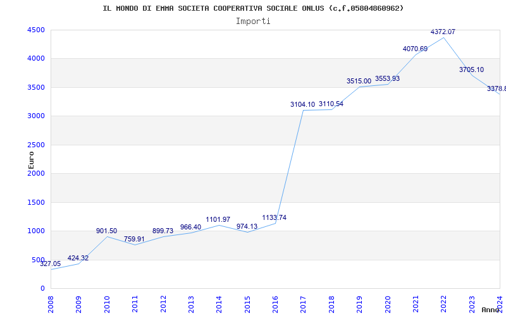Click the 1133.74 data label
Viewport: 506px width, 316px height.
pos(274,217)
